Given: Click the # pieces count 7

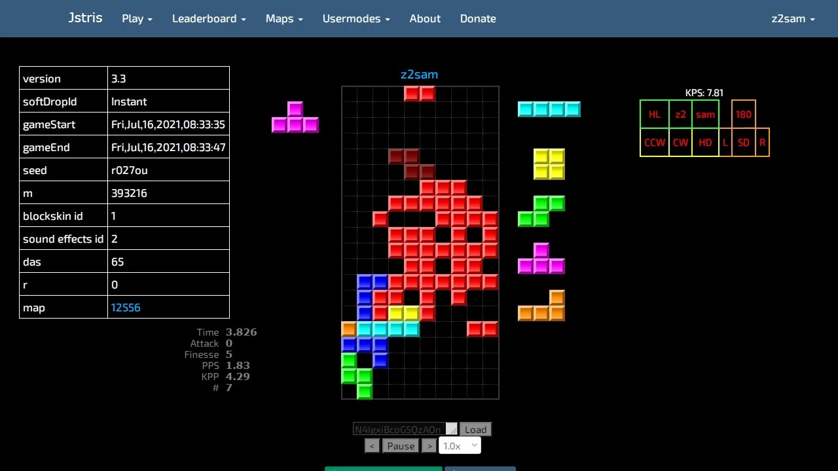Looking at the screenshot, I should [x=229, y=387].
